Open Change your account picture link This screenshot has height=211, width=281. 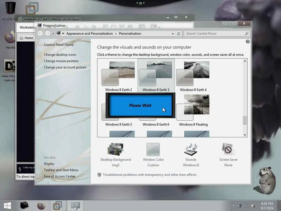tap(65, 67)
